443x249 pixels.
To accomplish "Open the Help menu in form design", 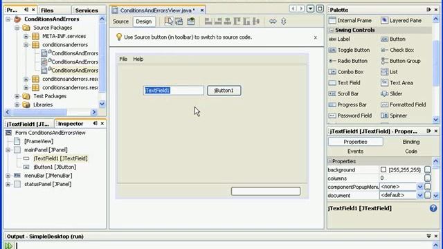I will 138,59.
